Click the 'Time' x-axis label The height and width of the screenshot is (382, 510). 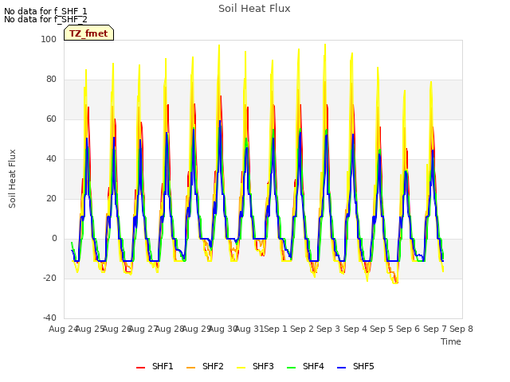451,341
